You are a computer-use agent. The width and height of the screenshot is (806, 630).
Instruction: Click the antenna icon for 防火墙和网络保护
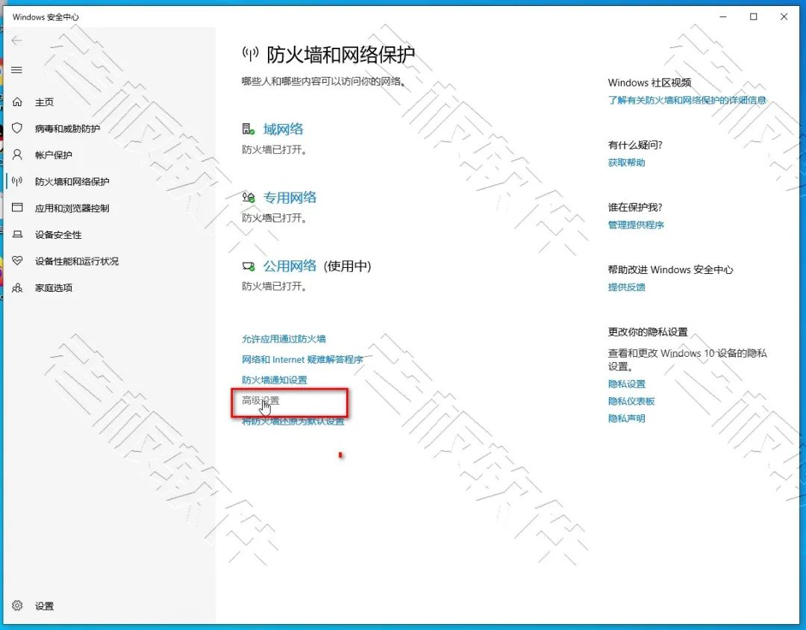(x=17, y=181)
